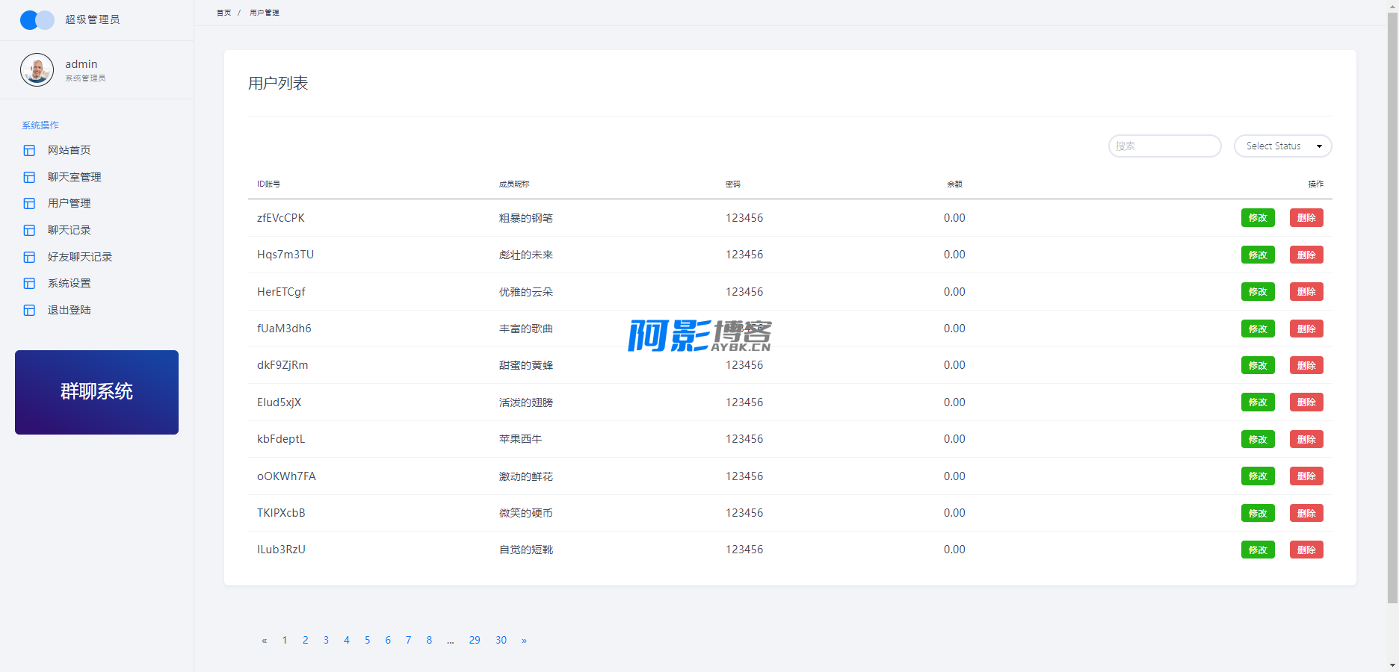The image size is (1399, 672).
Task: Click 删除 for Hqs7m3TU
Action: pos(1306,255)
